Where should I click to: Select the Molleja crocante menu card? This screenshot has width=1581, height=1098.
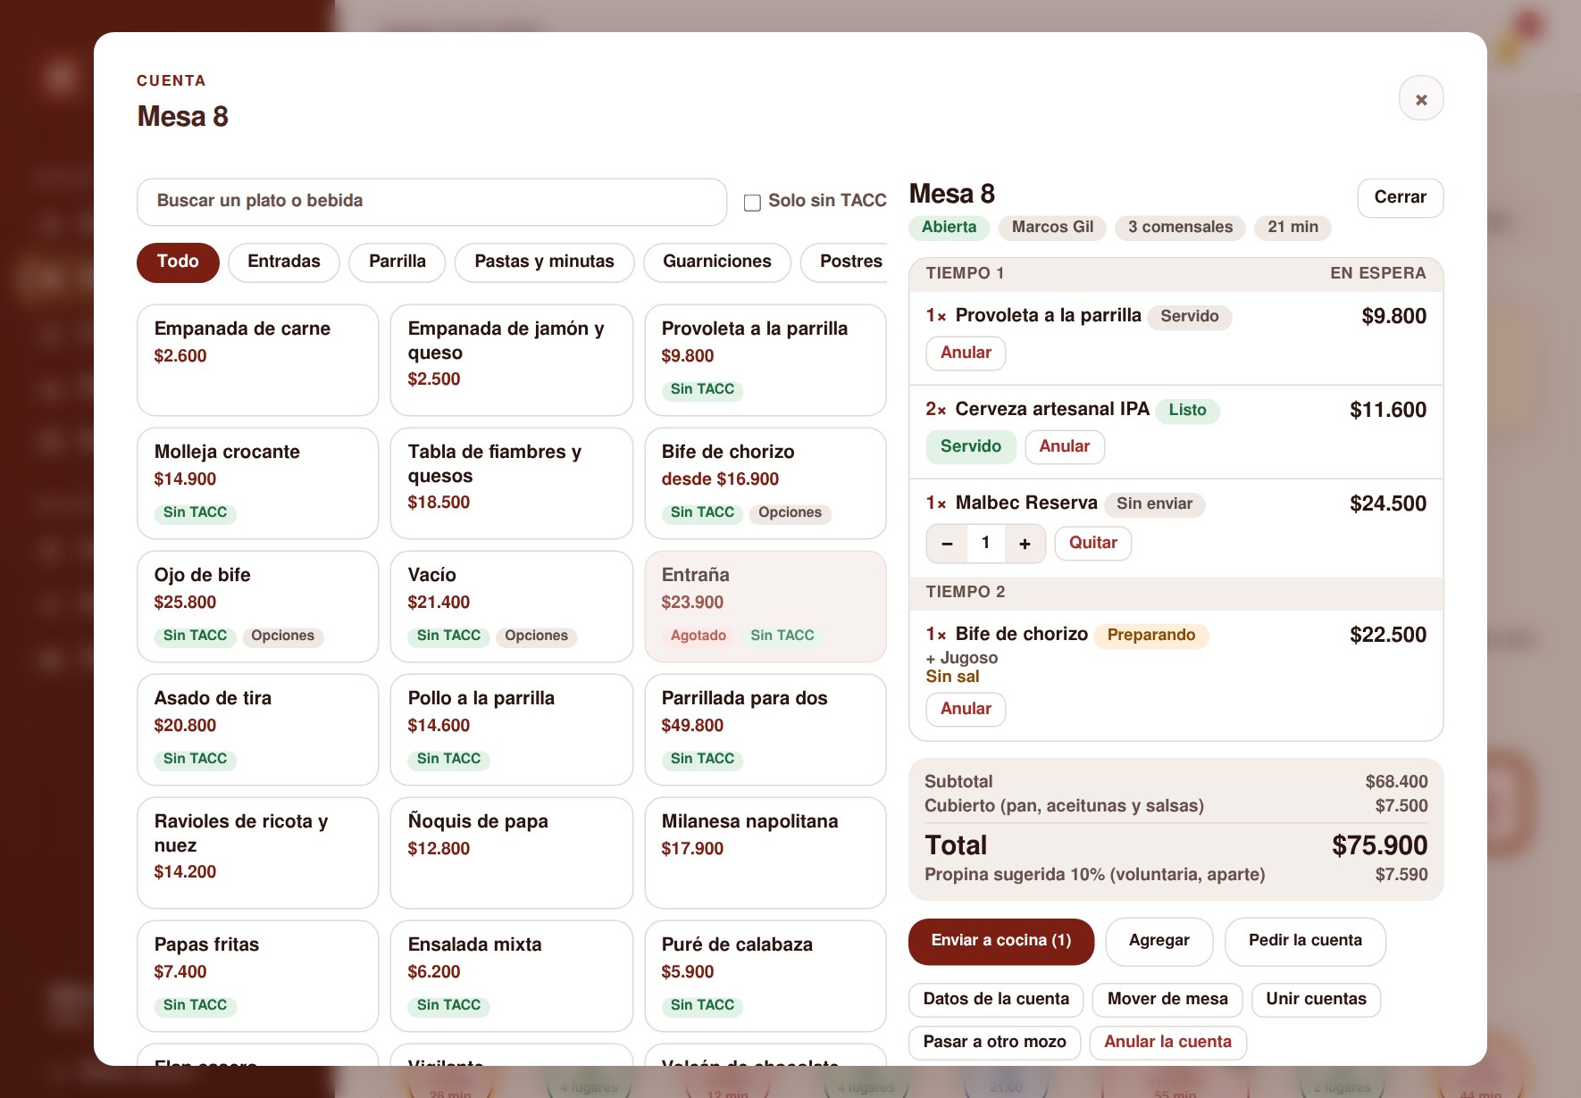click(x=258, y=484)
